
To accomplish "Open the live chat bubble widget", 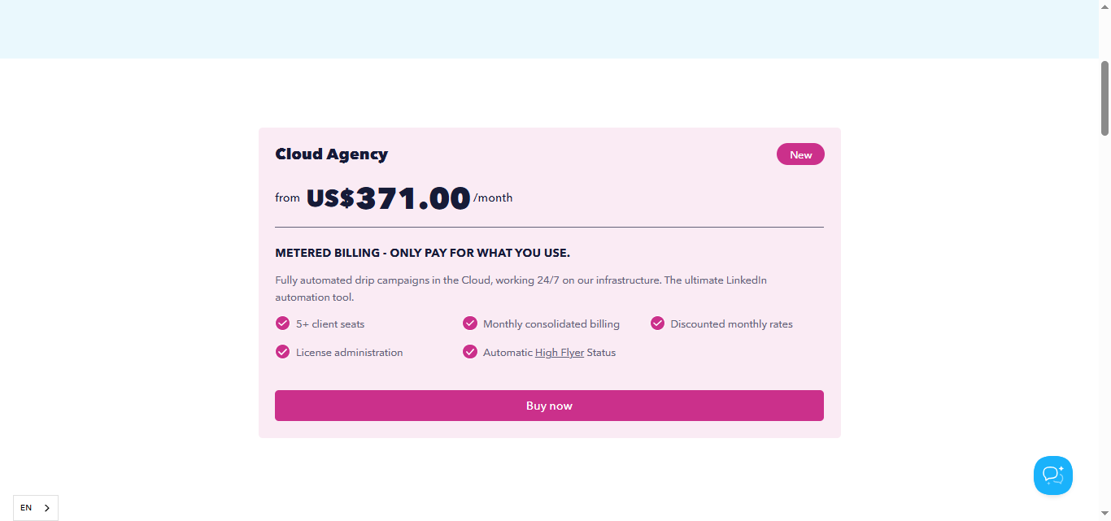I will 1052,475.
